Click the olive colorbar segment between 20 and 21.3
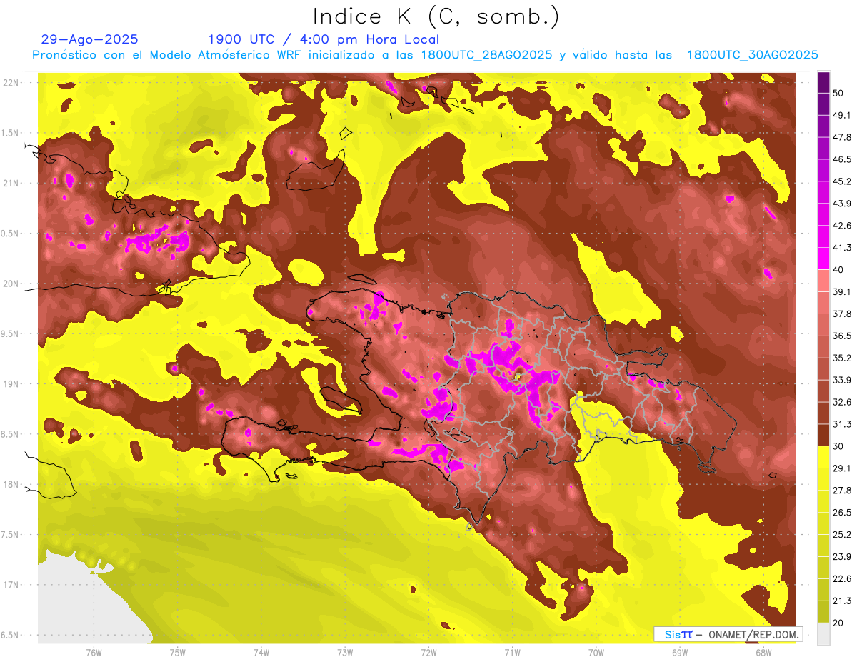Screen dimensions: 857x662 823,611
